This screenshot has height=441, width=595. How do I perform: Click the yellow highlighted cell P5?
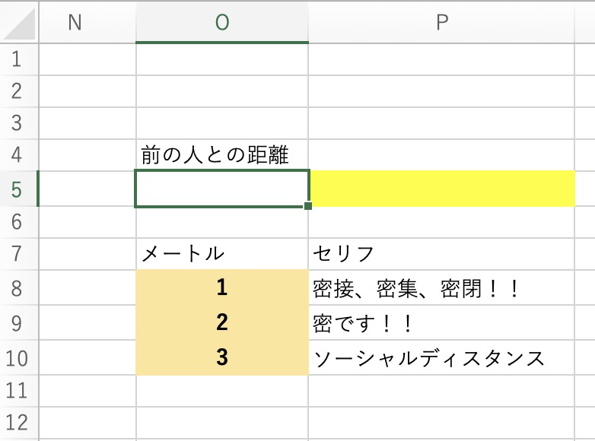click(442, 189)
